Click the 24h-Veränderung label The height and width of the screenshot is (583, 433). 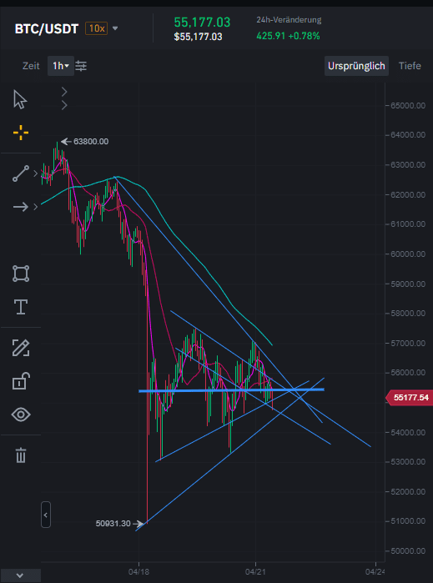click(x=289, y=20)
